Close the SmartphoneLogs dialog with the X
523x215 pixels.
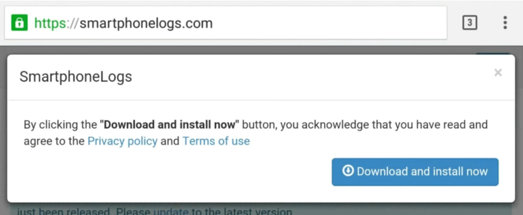(498, 73)
